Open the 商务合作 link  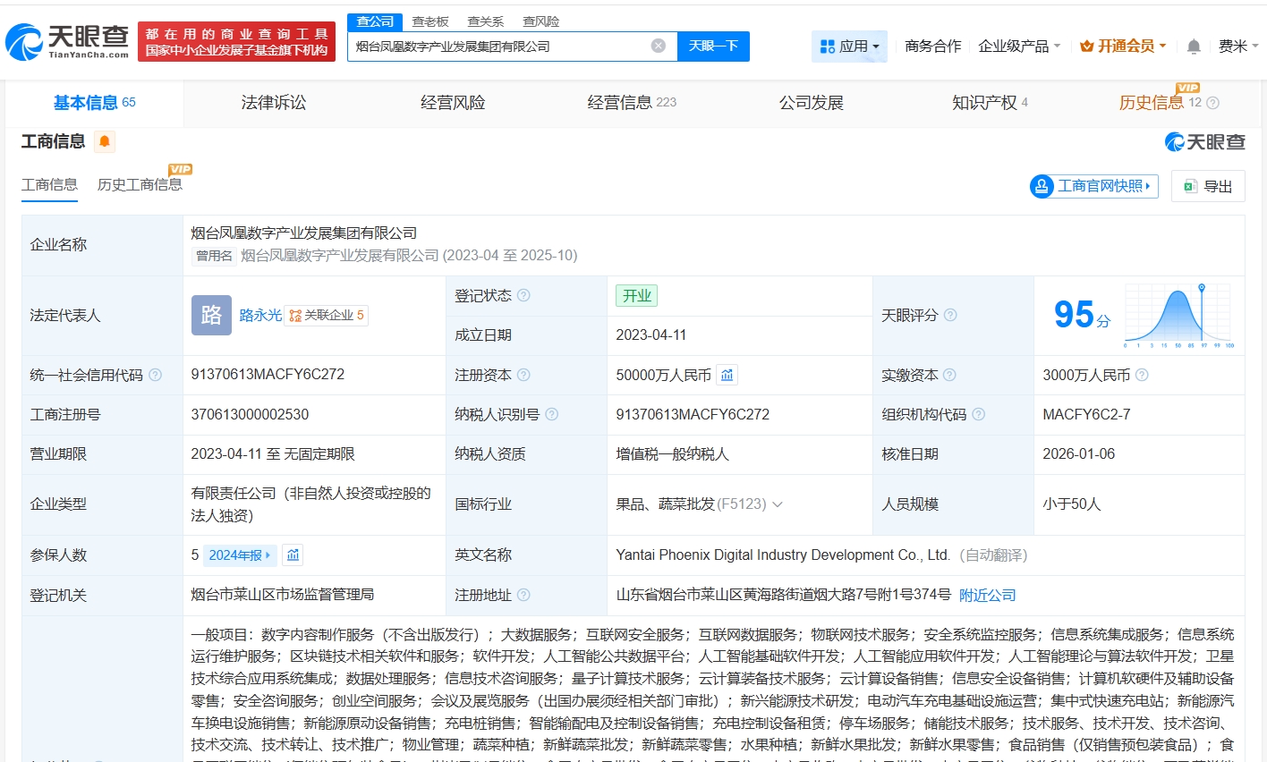933,46
